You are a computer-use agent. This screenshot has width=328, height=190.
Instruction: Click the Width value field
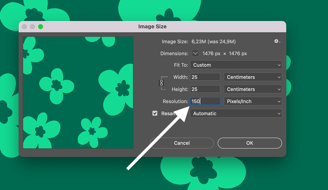[x=205, y=77]
